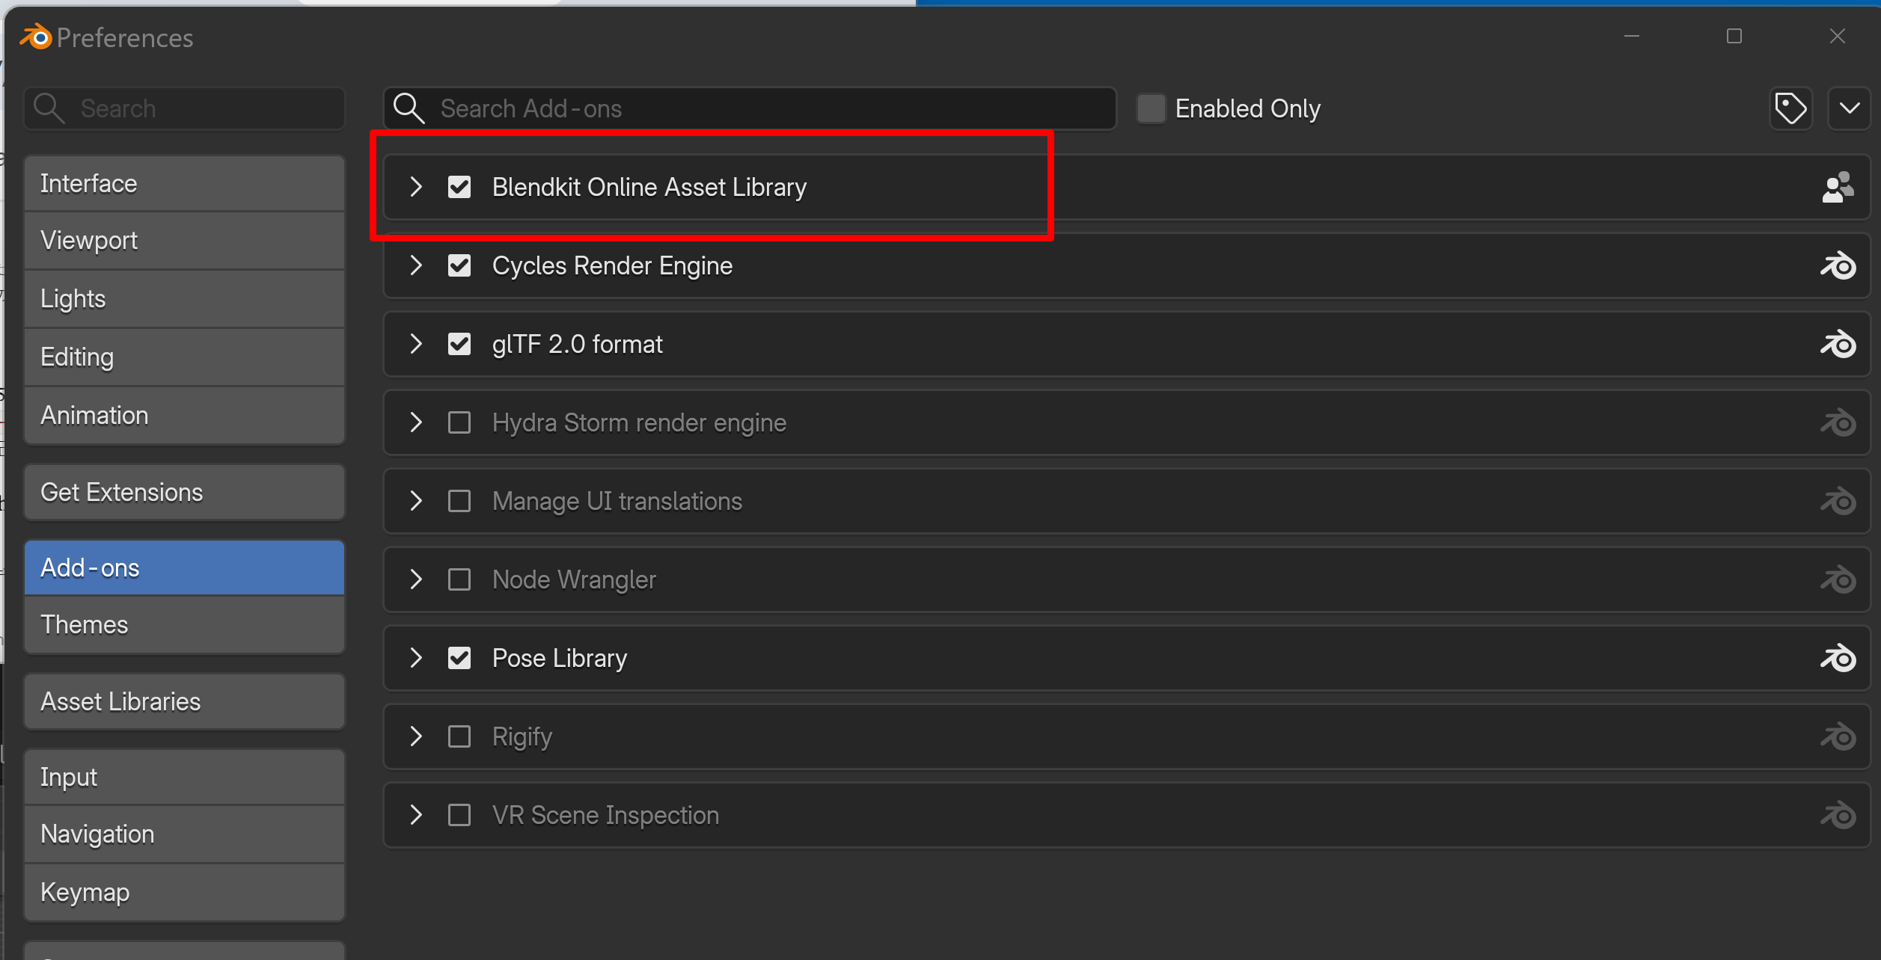Maximize the Preferences window
This screenshot has height=960, width=1881.
pos(1734,36)
